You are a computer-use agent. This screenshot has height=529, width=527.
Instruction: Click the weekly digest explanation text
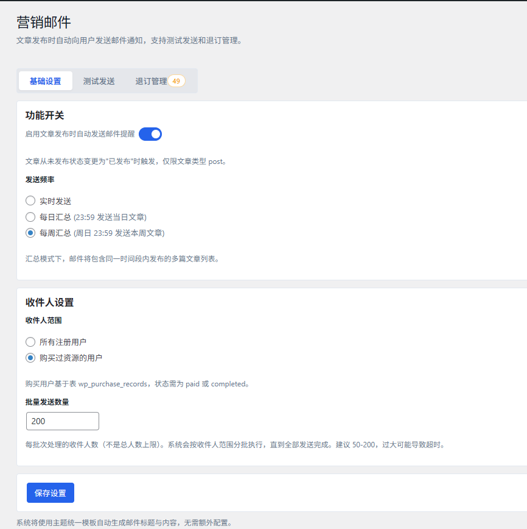(122, 258)
